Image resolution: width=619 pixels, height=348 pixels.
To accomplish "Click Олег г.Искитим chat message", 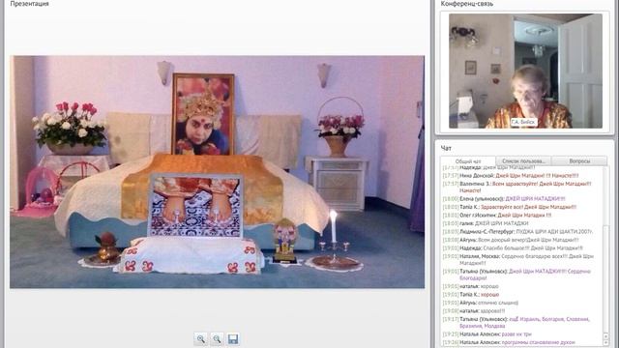I will coord(496,215).
